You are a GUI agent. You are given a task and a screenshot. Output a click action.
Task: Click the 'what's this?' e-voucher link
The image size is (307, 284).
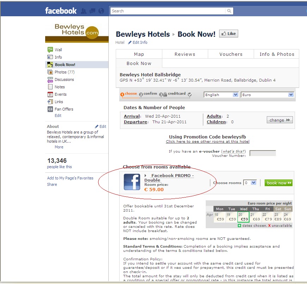[233, 151]
